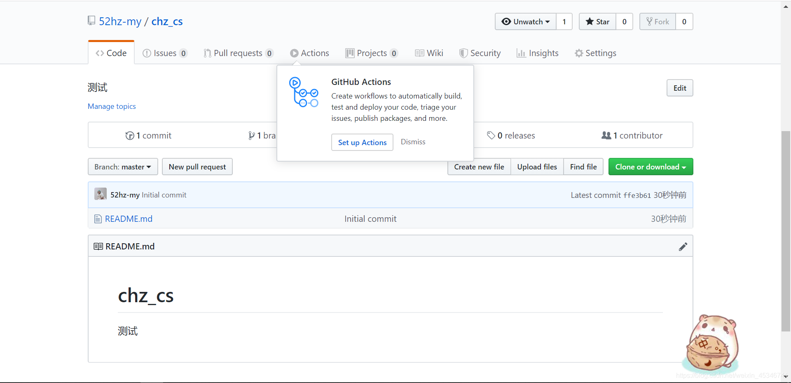Expand the Branch: master dropdown

[x=123, y=167]
